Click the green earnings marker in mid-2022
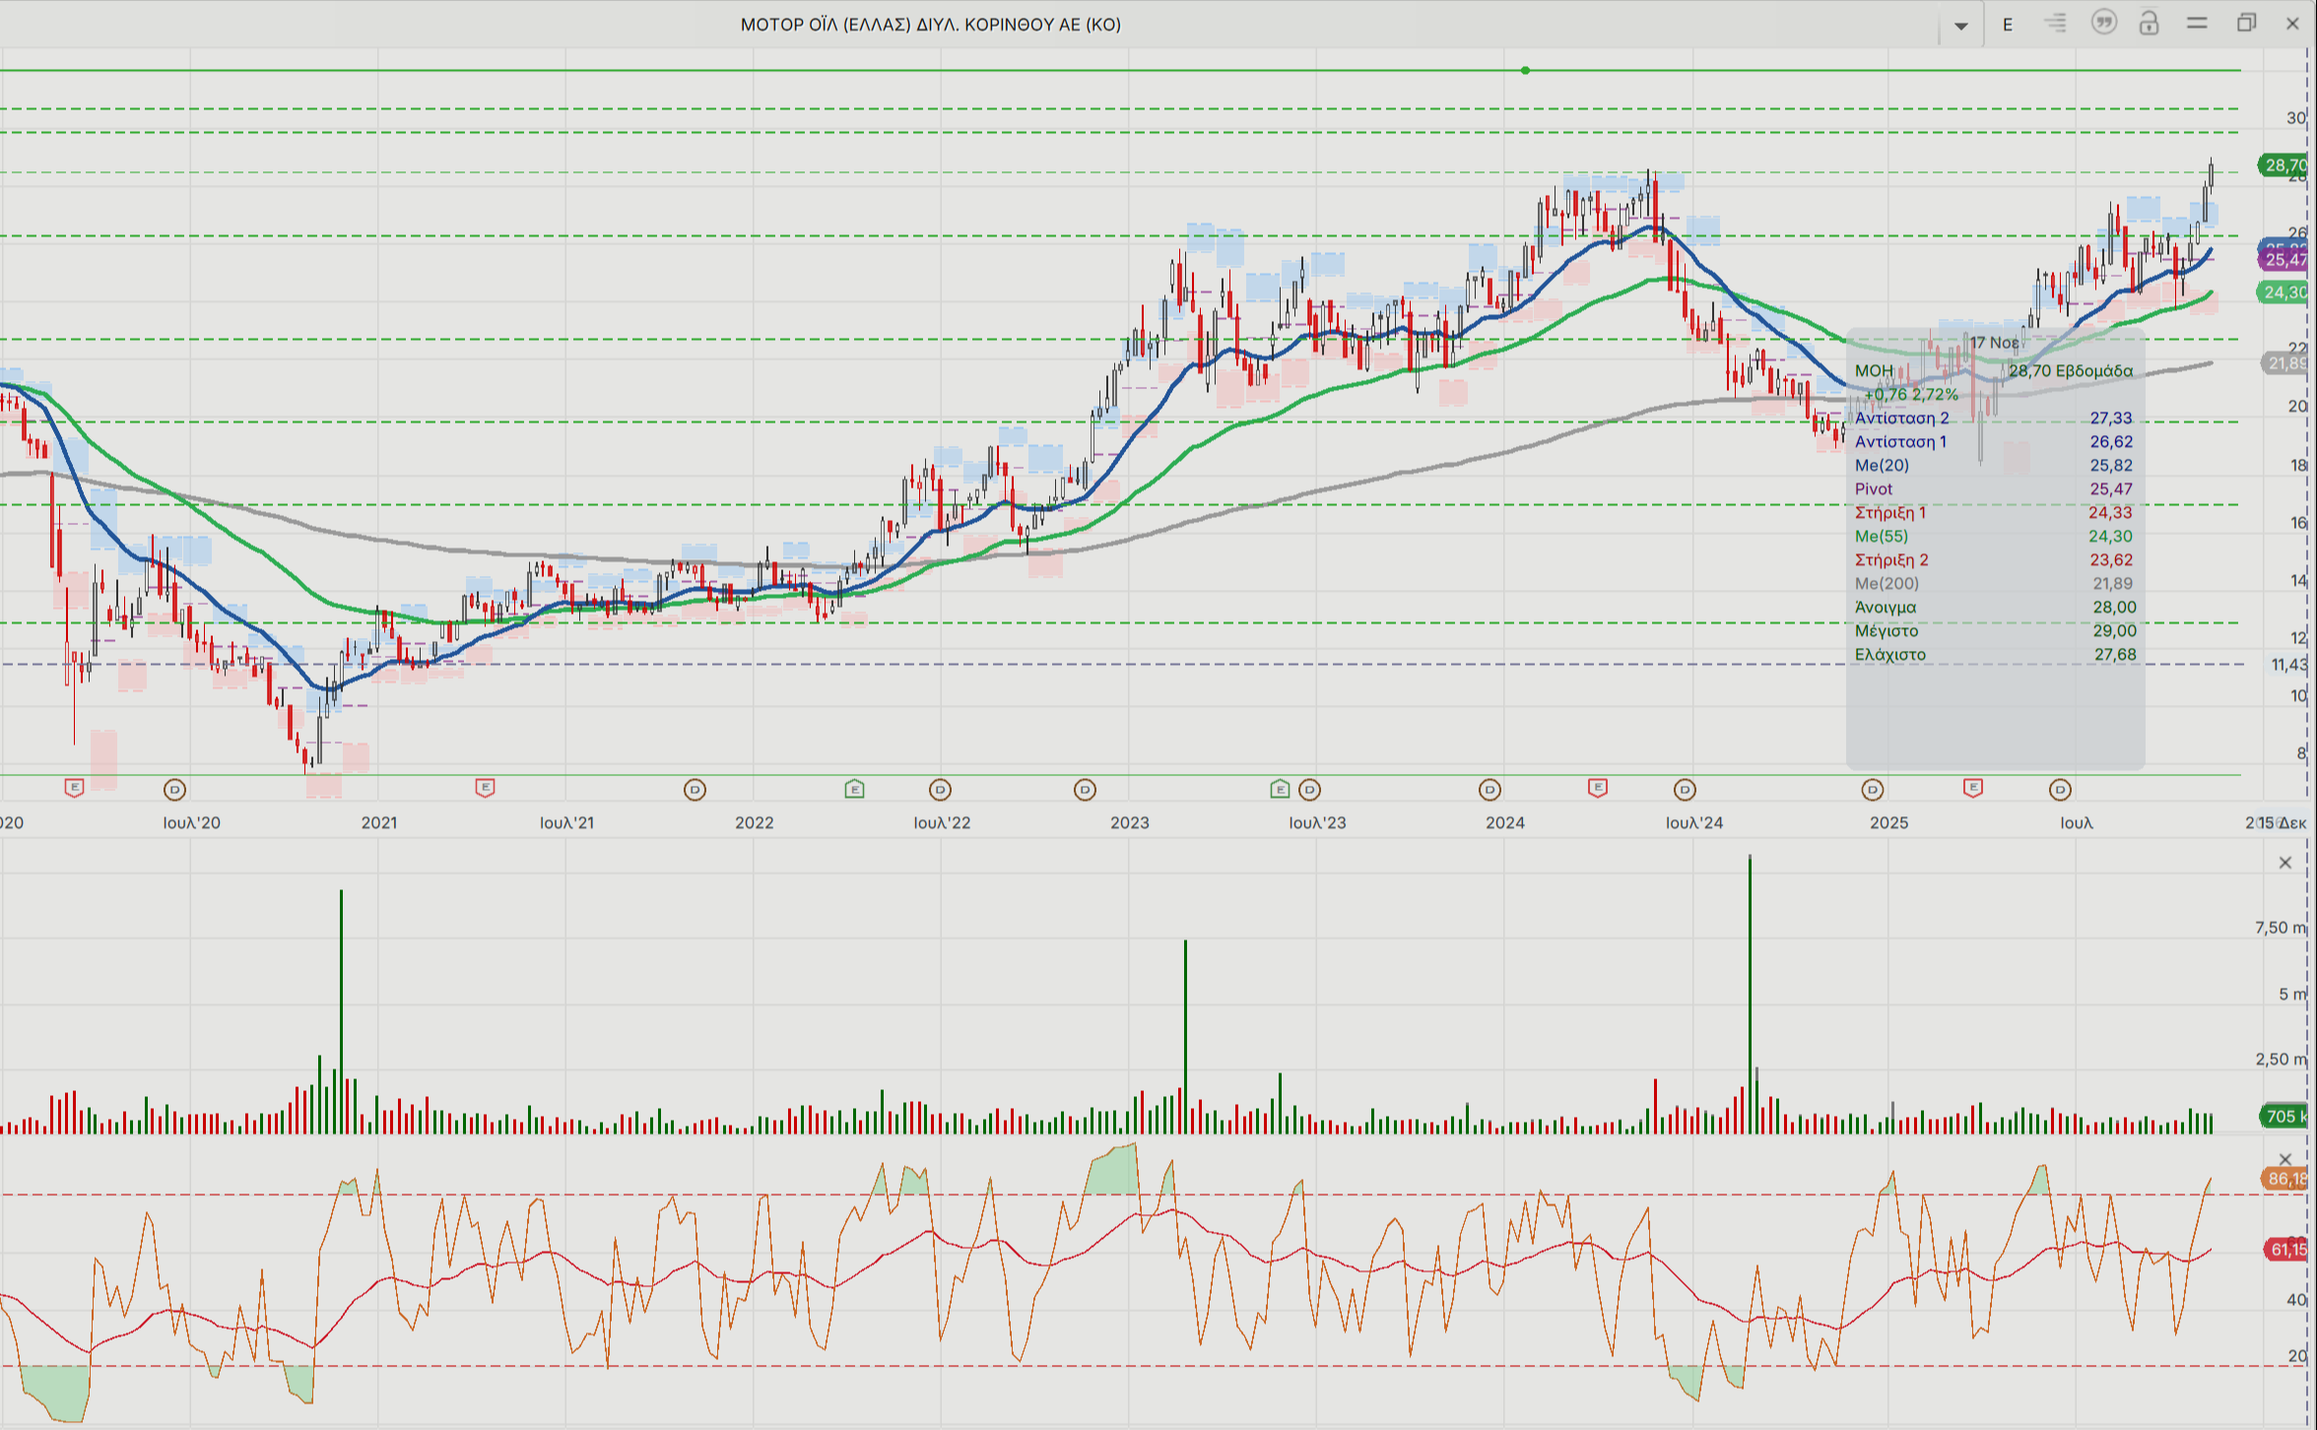Screen dimensions: 2317x1430 point(854,789)
